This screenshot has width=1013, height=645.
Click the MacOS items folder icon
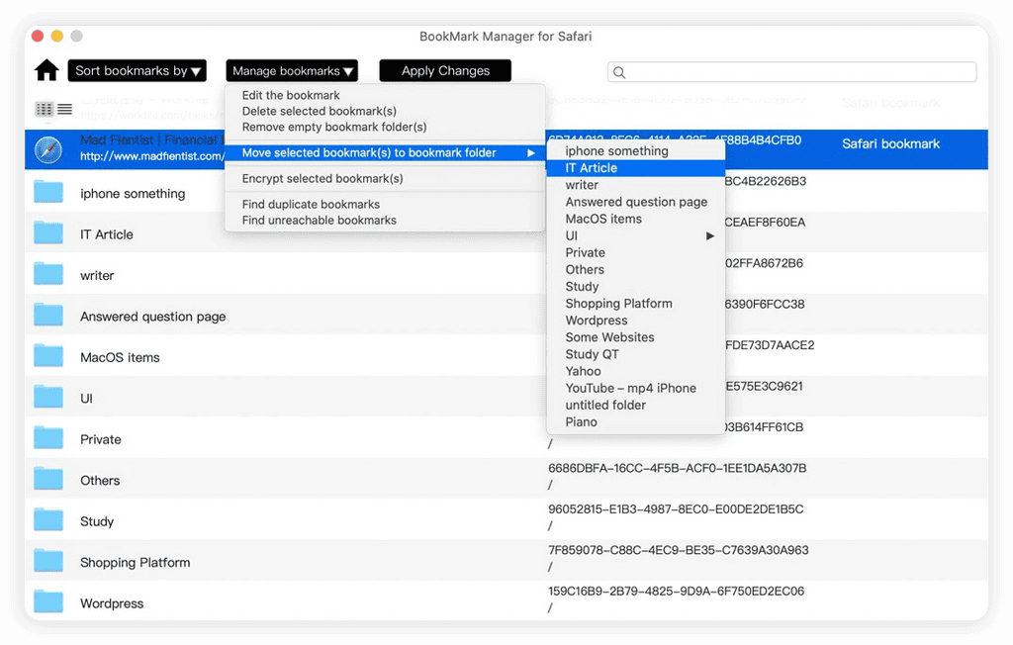(48, 356)
